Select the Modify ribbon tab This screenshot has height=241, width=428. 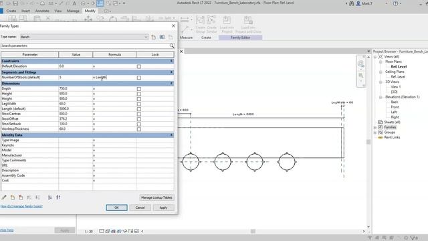click(90, 11)
